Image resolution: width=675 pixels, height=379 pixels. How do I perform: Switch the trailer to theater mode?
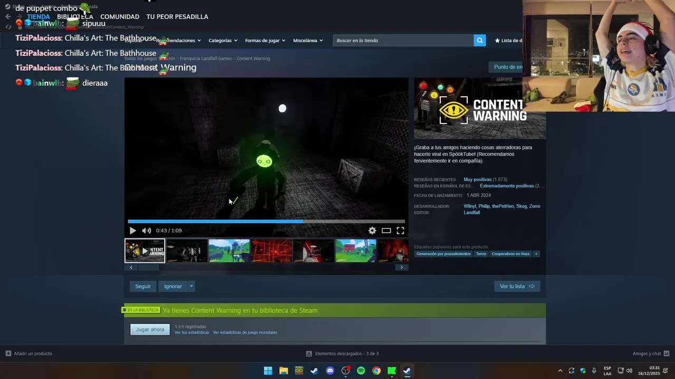[x=387, y=231]
